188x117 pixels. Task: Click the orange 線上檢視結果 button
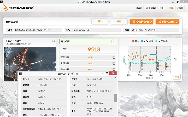pos(167,22)
